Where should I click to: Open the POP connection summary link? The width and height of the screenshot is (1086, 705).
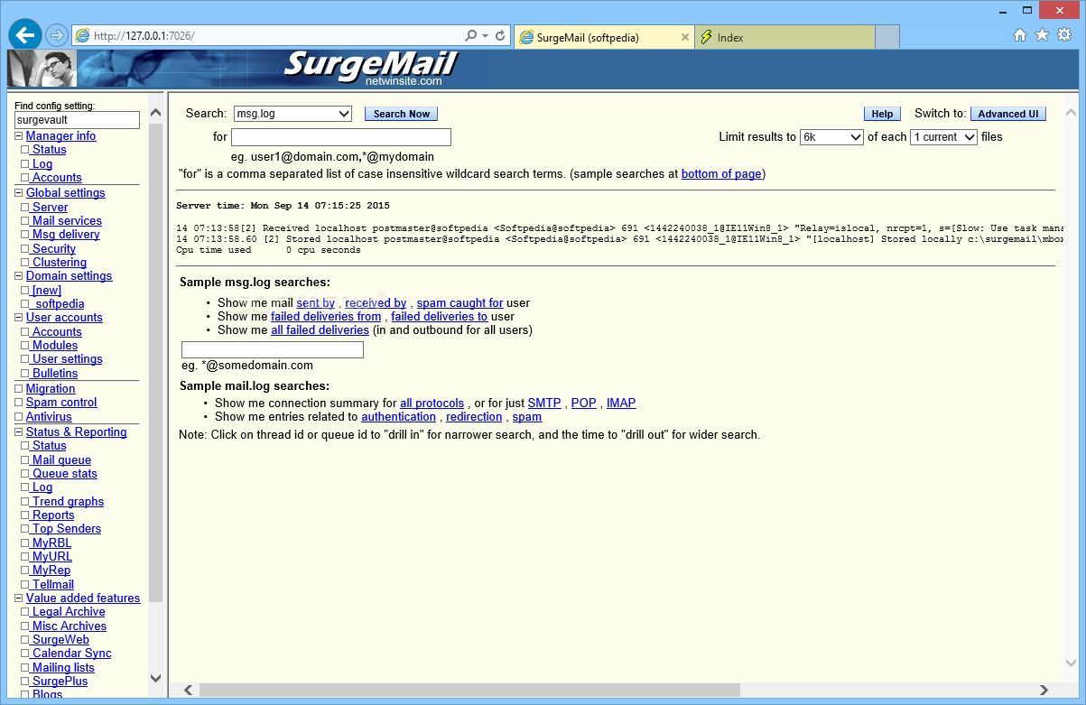pos(584,404)
